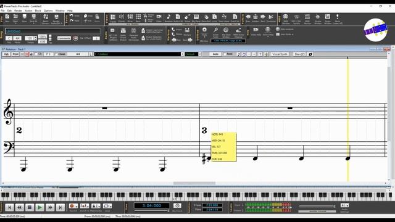Adjust the master volume slider
This screenshot has width=395, height=222.
pos(317,207)
